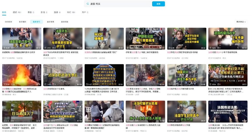Viewport: 252px width, 132px height.
Task: Open the 法国校园抗议浪潮 thumbnail
Action: 145,112
